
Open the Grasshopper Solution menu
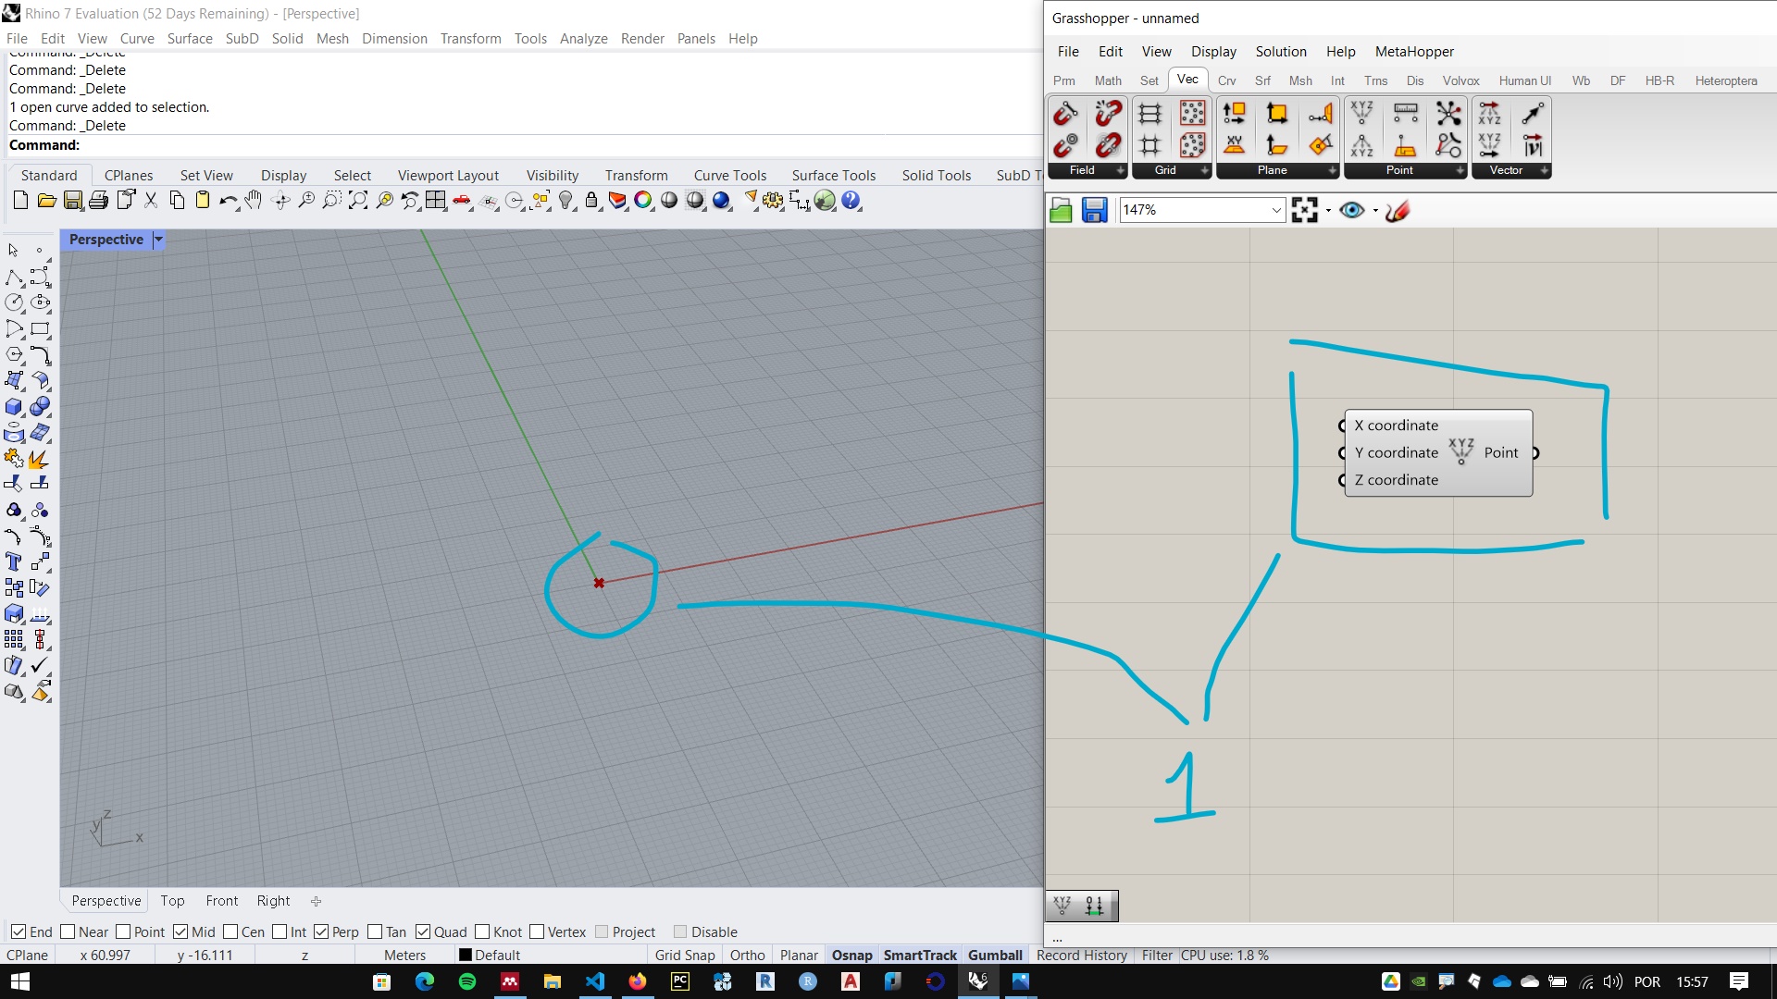coord(1281,52)
